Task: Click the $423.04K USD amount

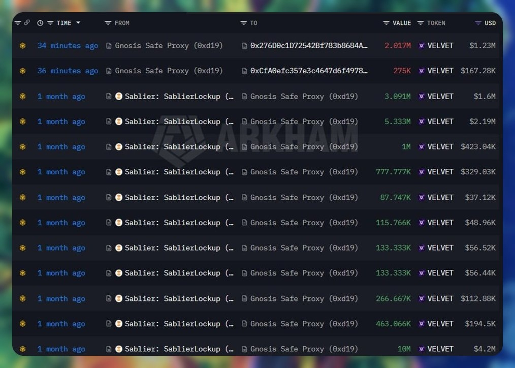Action: (478, 146)
